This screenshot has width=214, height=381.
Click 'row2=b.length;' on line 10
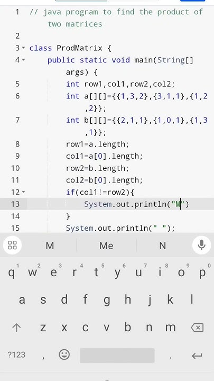(98, 168)
